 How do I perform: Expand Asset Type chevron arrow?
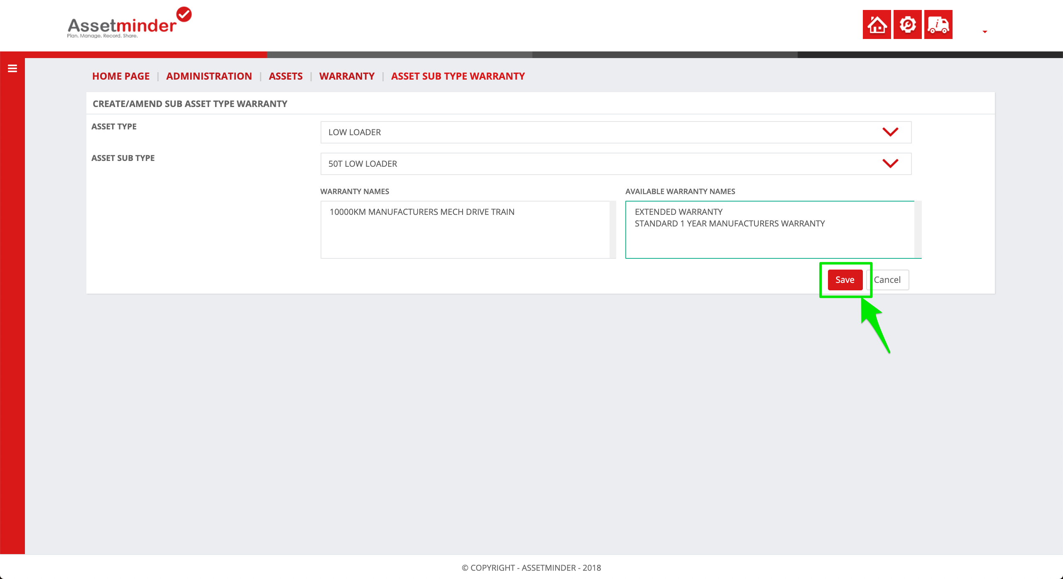(x=890, y=132)
